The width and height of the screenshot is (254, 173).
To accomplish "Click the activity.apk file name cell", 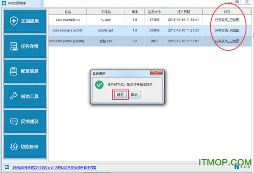I will (x=106, y=30).
